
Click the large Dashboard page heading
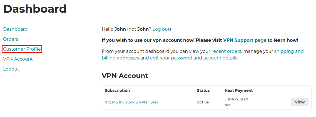pos(35,9)
